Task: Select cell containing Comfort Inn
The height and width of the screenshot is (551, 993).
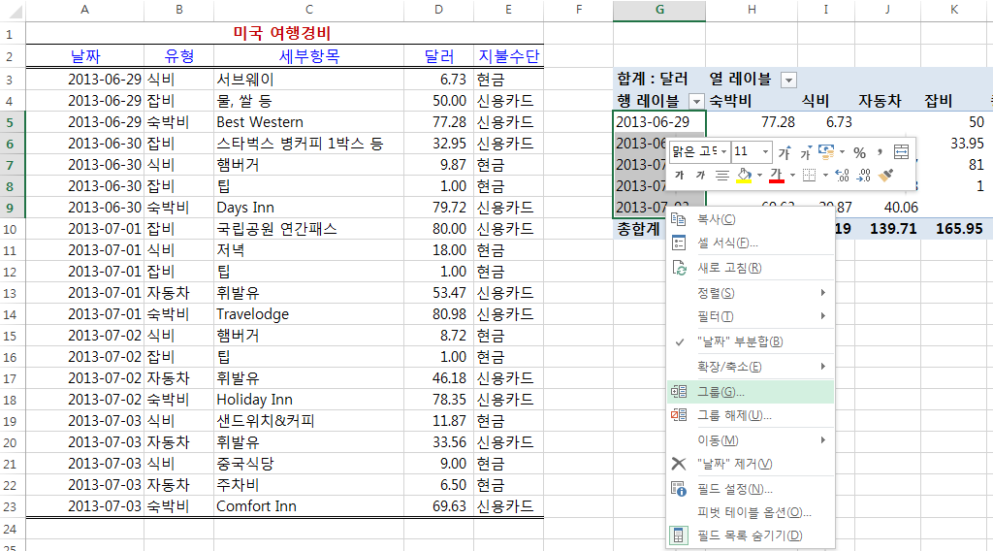Action: (x=309, y=506)
